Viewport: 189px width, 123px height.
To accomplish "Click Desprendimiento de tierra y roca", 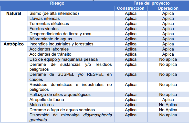I will click(60, 34).
